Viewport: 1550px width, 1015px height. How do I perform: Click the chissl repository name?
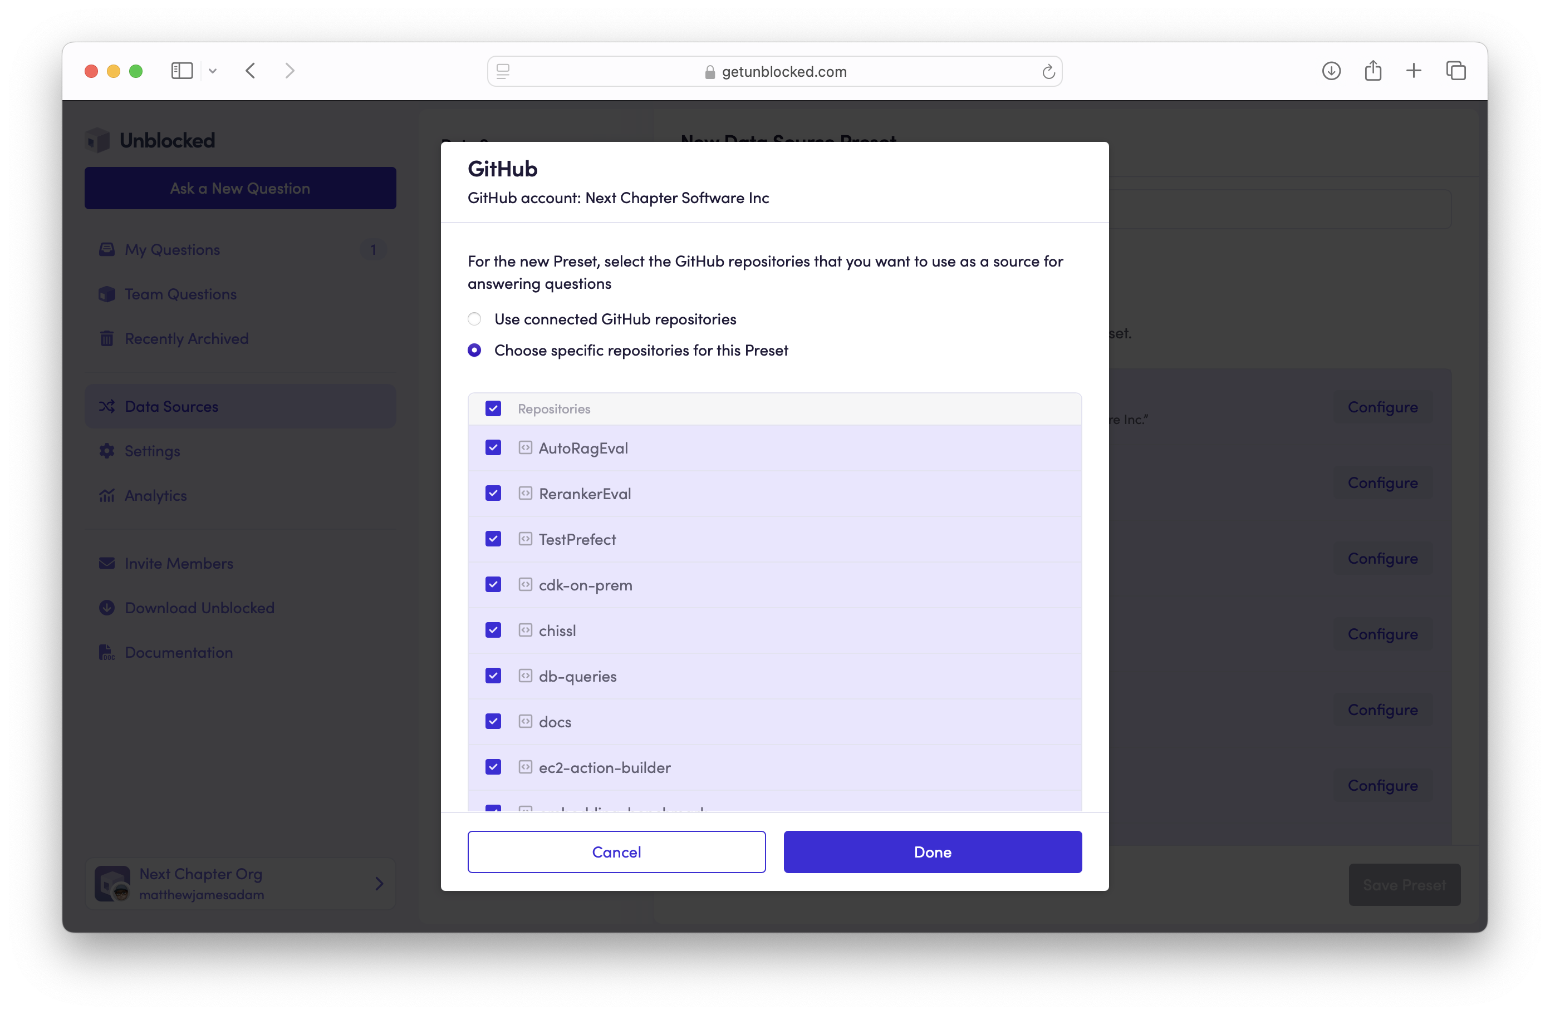557,630
